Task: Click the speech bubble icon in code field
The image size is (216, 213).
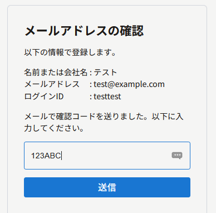Action: point(177,156)
